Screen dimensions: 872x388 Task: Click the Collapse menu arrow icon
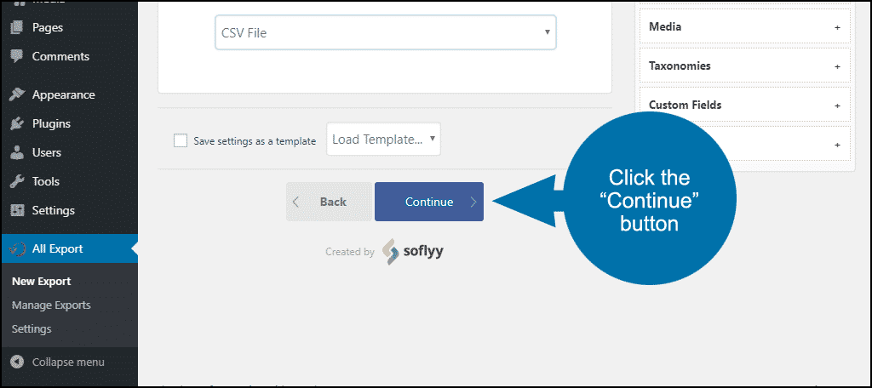17,362
